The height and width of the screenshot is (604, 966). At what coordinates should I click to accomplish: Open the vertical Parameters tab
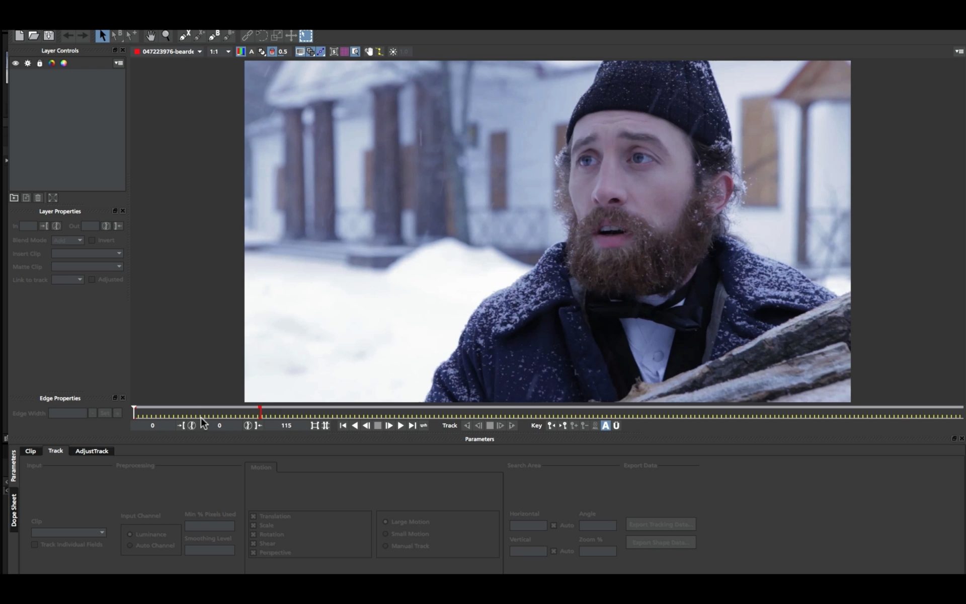(14, 466)
